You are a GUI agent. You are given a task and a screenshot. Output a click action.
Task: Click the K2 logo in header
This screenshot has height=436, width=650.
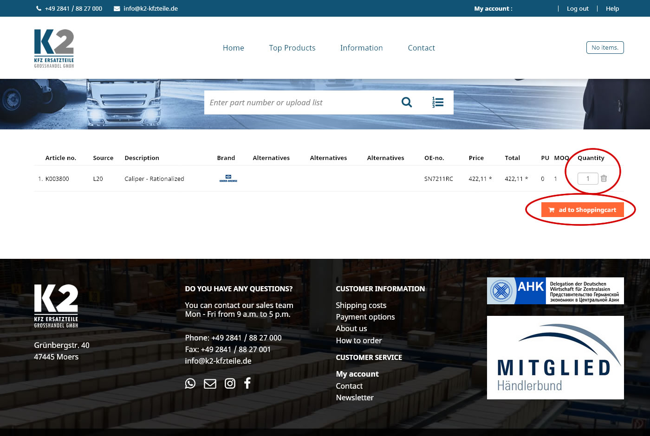click(54, 48)
